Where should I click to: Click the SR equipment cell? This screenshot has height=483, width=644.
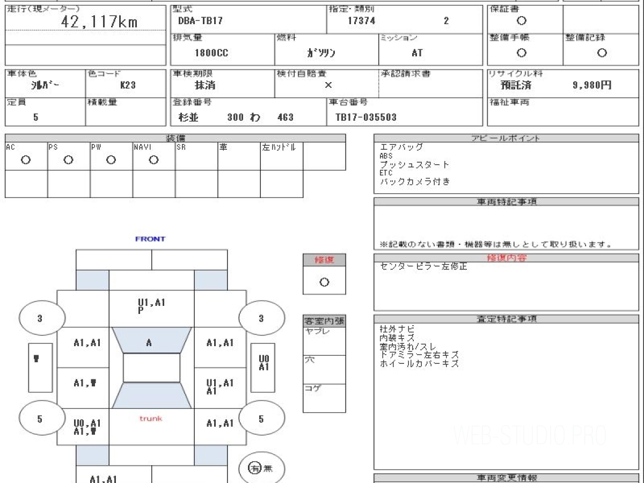[196, 156]
